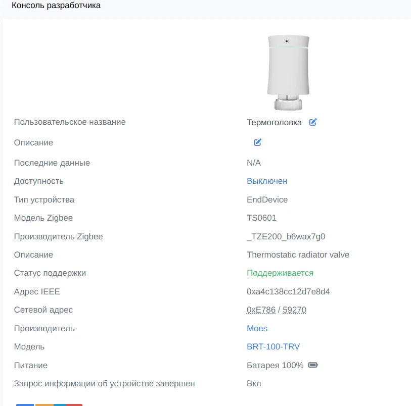Click the radiator valve device image
The height and width of the screenshot is (406, 411).
click(x=288, y=72)
